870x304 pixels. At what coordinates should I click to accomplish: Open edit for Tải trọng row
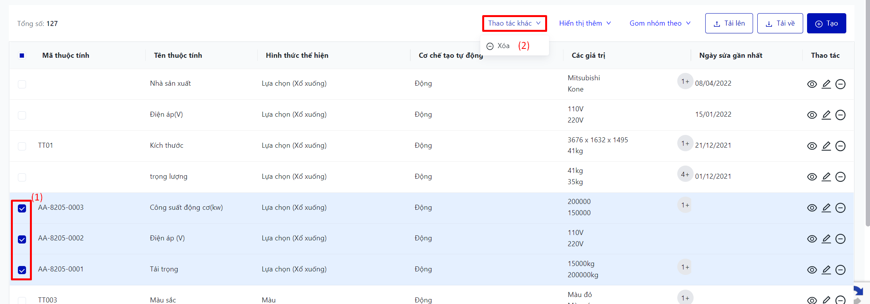click(826, 270)
